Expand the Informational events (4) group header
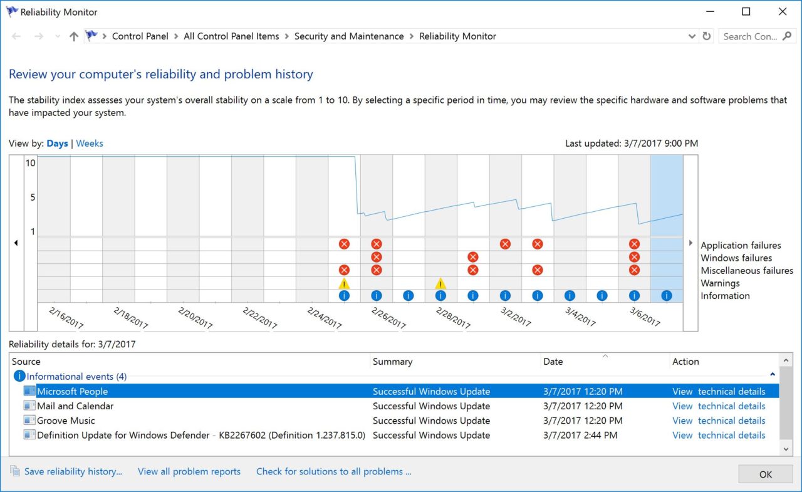Image resolution: width=802 pixels, height=492 pixels. coord(76,377)
